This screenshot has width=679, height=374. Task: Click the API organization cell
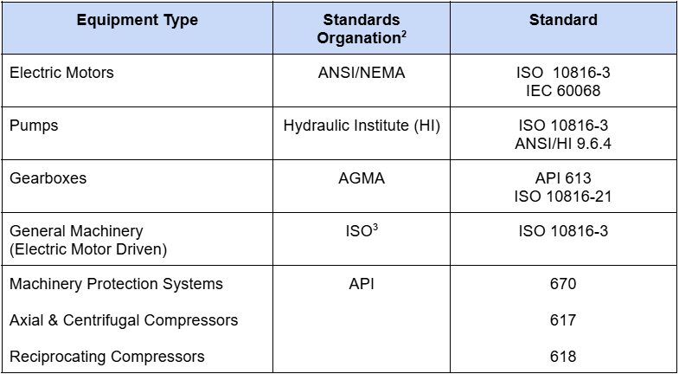362,284
